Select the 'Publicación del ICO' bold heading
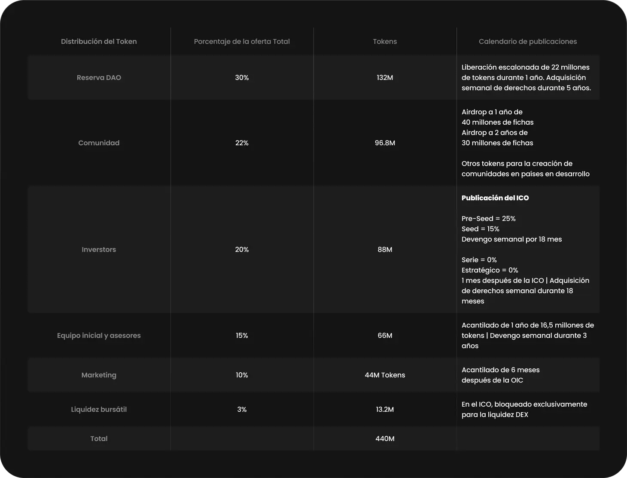This screenshot has width=627, height=478. (x=495, y=198)
